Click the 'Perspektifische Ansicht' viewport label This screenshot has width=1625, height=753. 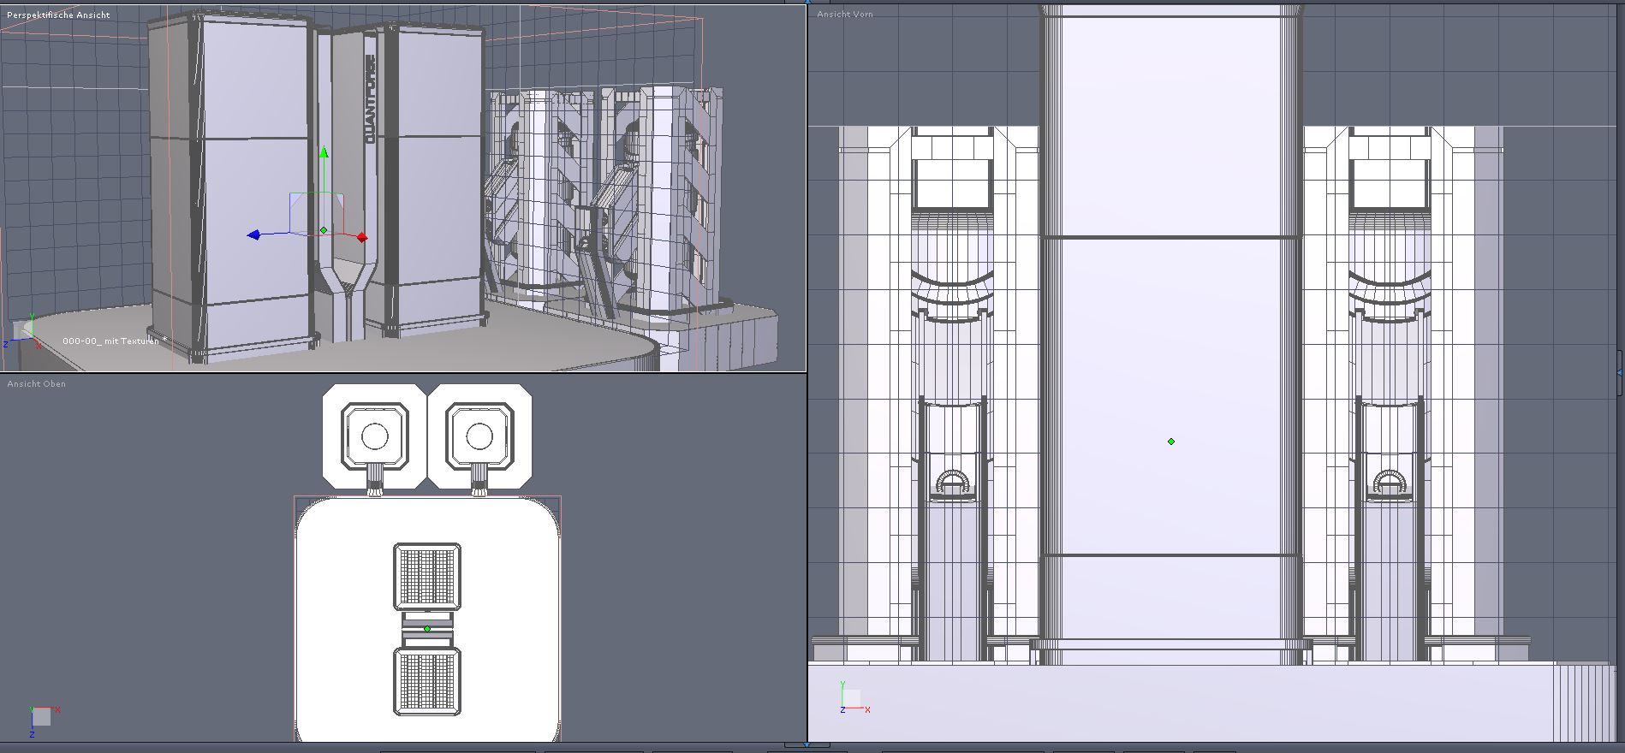tap(59, 15)
